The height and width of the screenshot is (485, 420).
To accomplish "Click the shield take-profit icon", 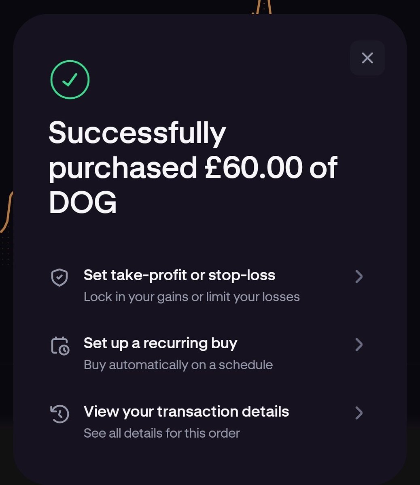I will pos(59,277).
